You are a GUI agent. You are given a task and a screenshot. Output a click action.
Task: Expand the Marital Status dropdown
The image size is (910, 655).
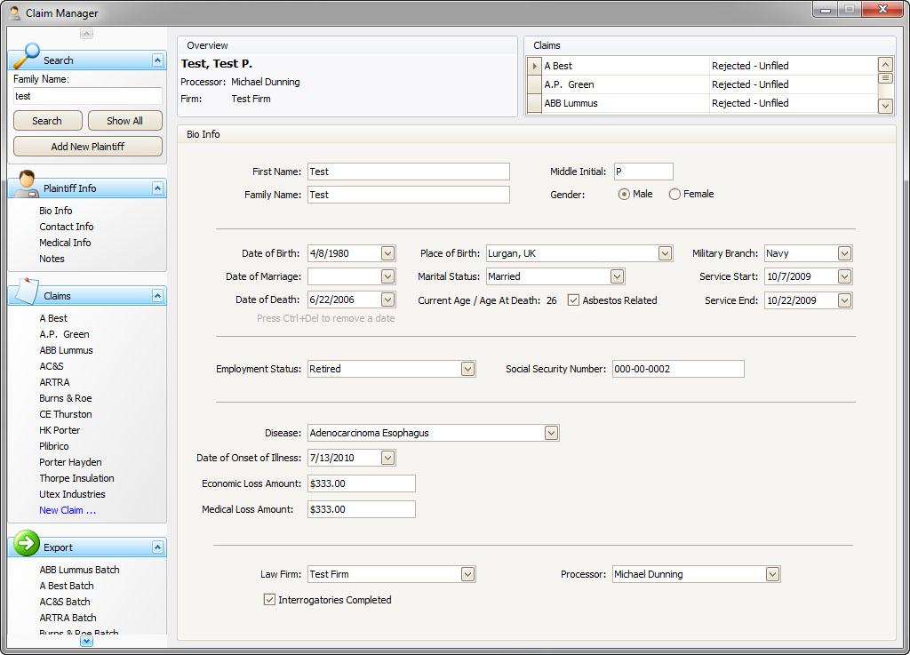pos(617,276)
